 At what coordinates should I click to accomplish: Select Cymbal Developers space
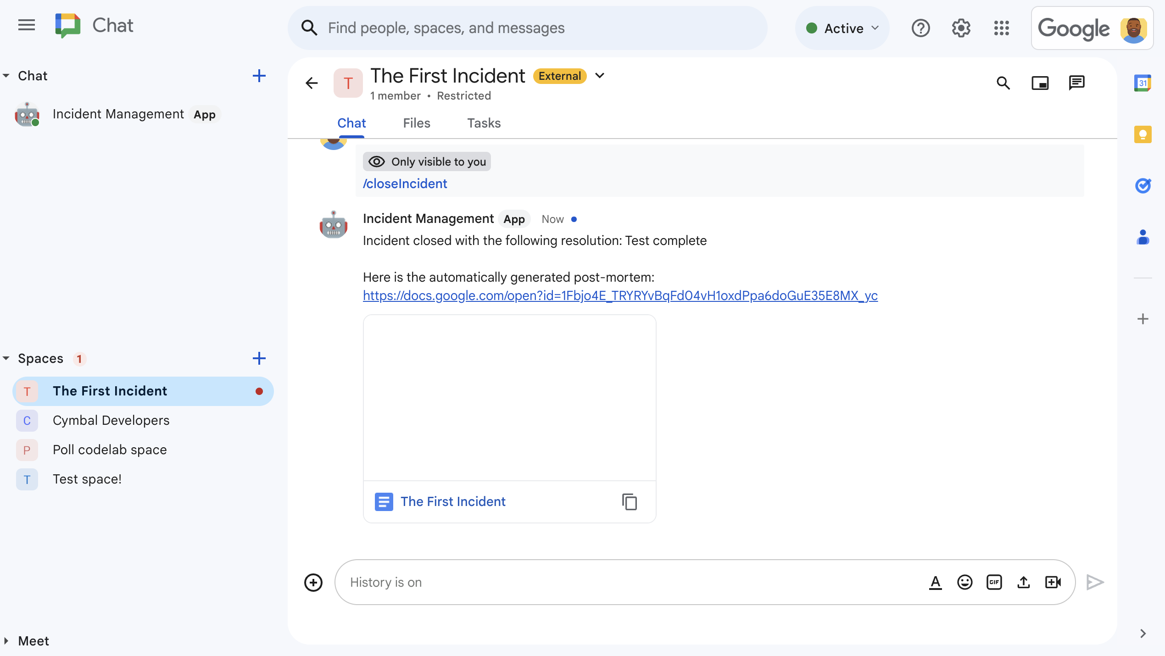(x=111, y=420)
